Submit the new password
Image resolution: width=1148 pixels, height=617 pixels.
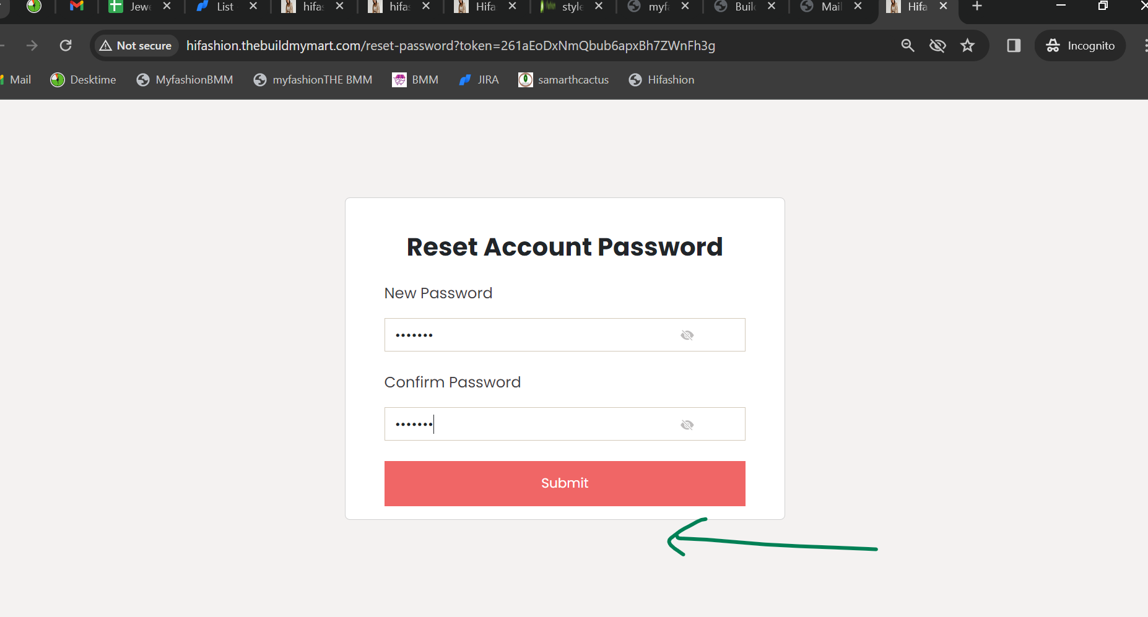(x=565, y=483)
